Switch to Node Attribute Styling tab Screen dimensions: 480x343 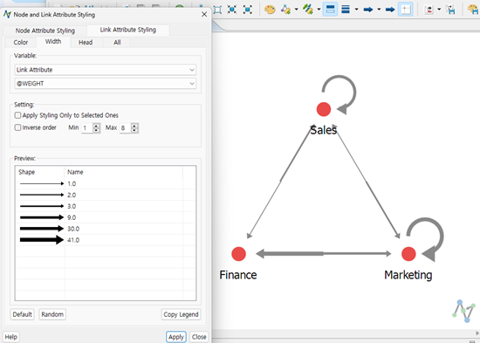click(45, 31)
